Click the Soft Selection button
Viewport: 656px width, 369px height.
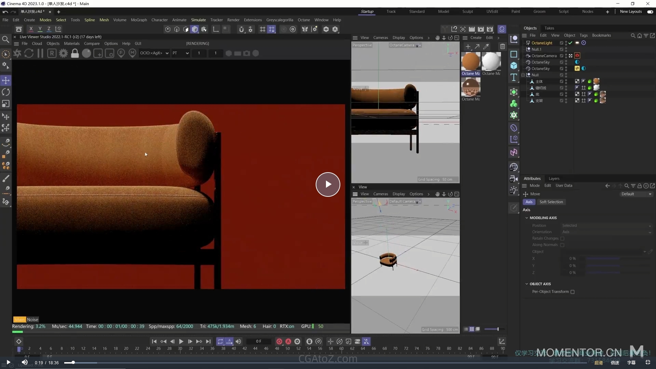(x=551, y=202)
